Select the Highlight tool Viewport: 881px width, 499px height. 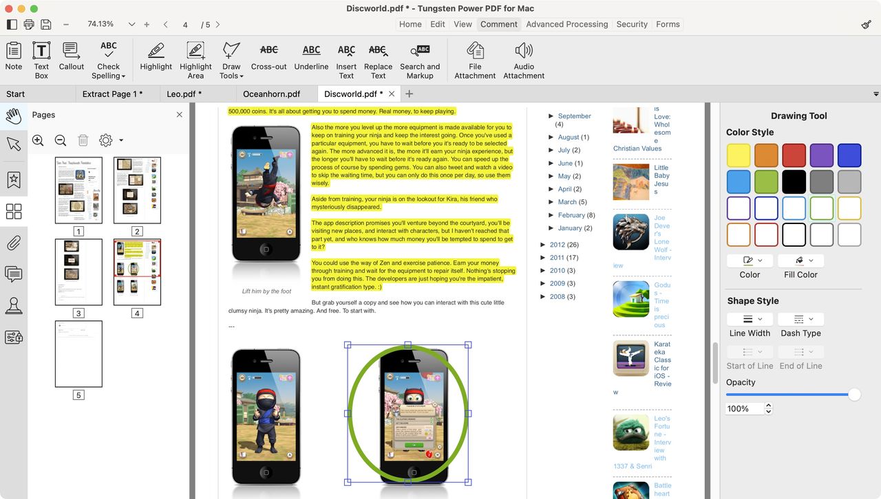coord(156,56)
